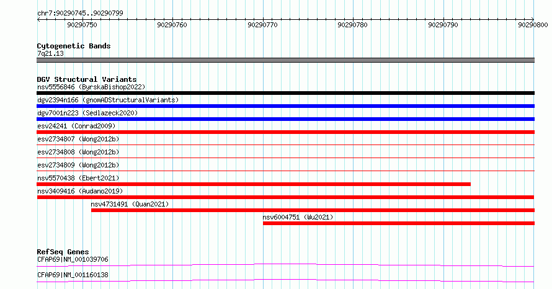
Task: Click the red nsv6004751 variant bar
Action: [399, 223]
